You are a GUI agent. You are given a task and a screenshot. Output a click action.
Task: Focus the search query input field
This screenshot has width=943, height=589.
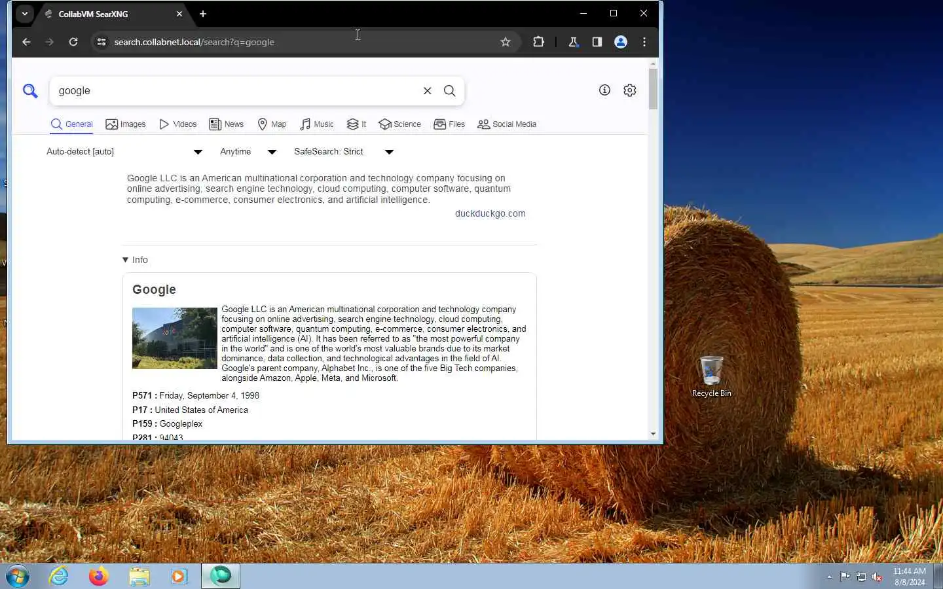(236, 91)
